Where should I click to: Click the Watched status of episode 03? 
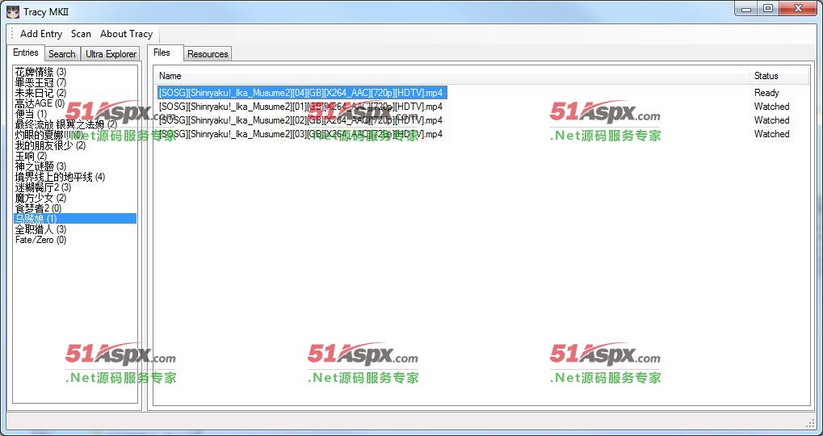[771, 134]
